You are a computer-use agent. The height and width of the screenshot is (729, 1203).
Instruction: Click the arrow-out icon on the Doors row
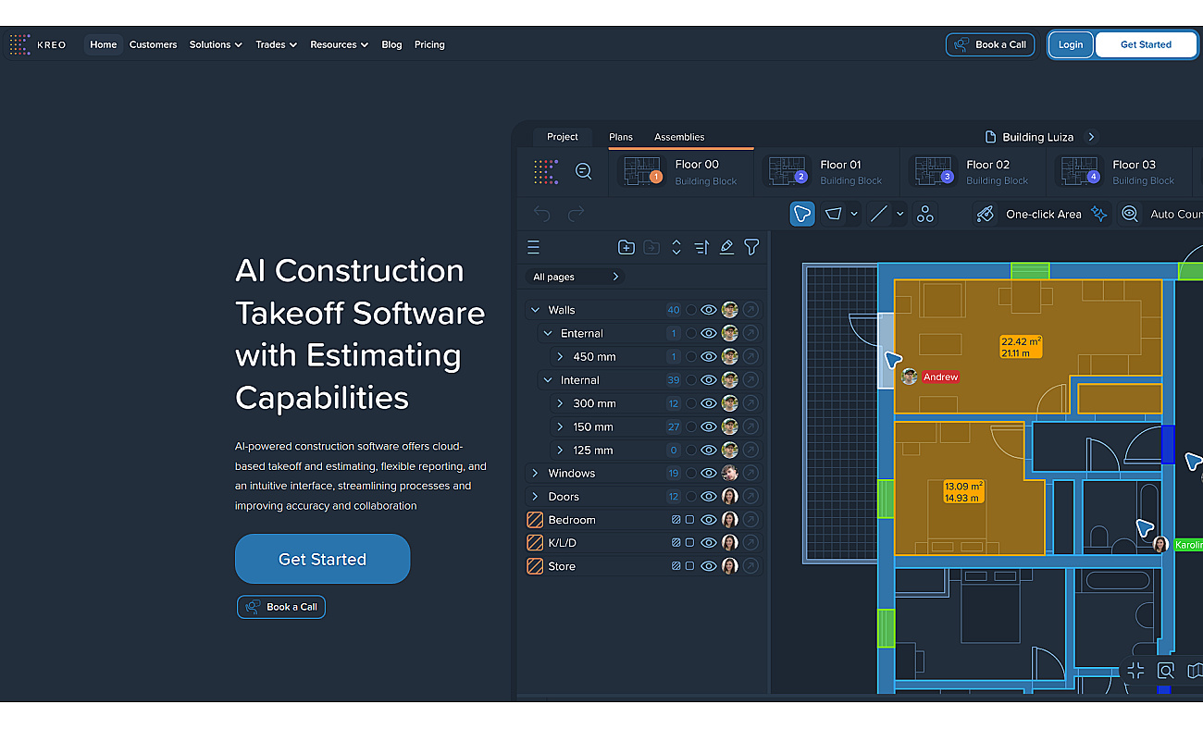point(750,497)
